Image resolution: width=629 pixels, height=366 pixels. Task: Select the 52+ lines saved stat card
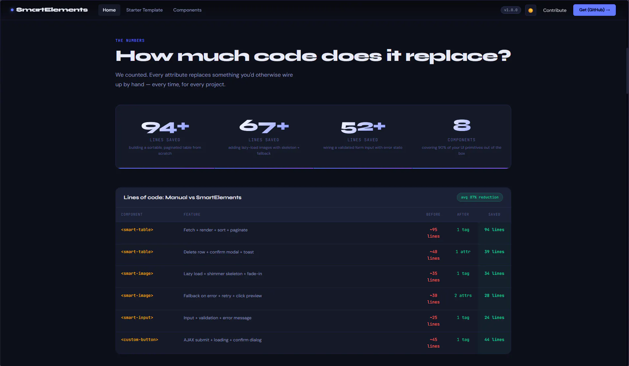(x=363, y=137)
